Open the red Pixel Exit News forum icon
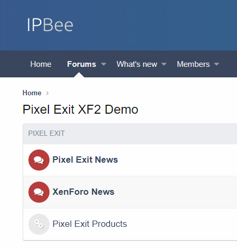237x249 pixels. (39, 160)
